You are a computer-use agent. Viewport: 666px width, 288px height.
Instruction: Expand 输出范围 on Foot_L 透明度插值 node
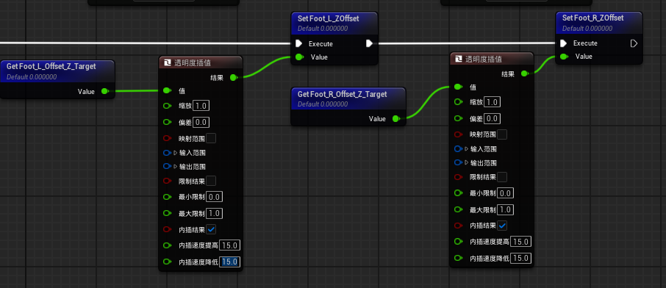pos(176,166)
